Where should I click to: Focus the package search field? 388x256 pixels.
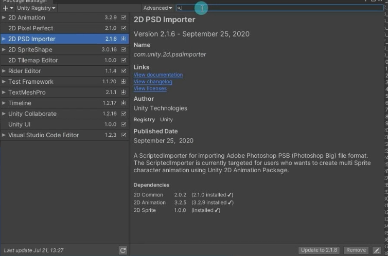pos(279,8)
